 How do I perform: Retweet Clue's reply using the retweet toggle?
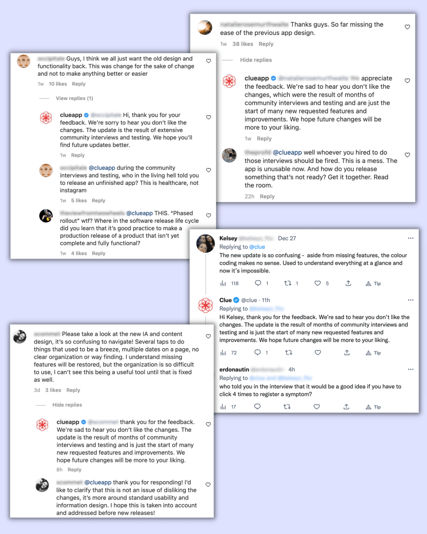(289, 352)
